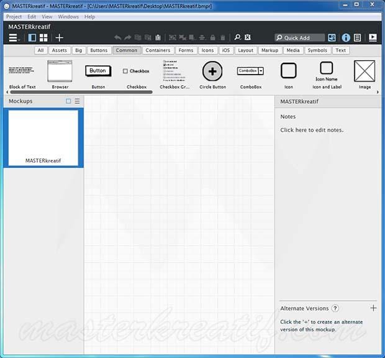
Task: Pick the Browser window control
Action: click(x=60, y=75)
